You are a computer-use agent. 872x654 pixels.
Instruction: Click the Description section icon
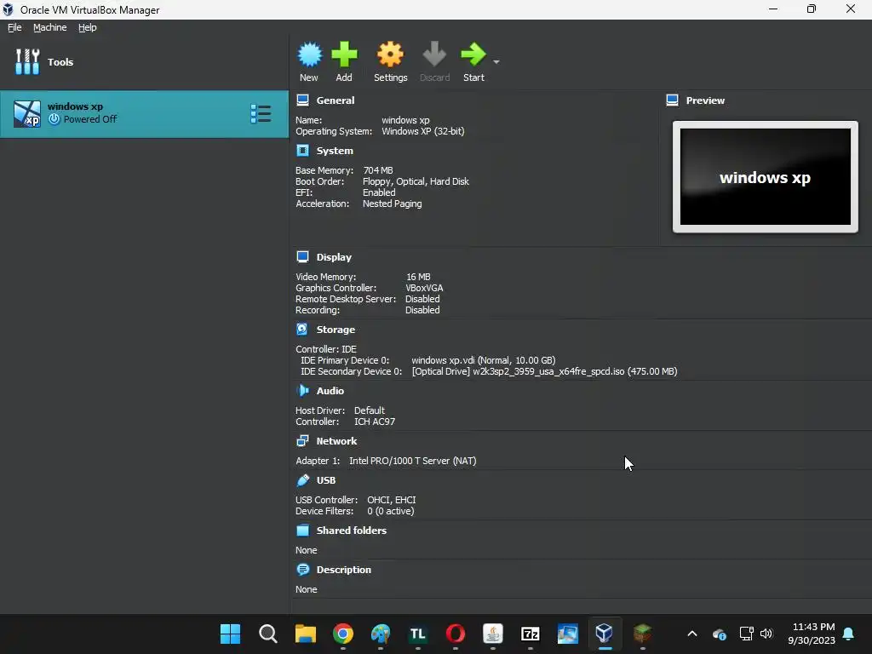point(302,570)
